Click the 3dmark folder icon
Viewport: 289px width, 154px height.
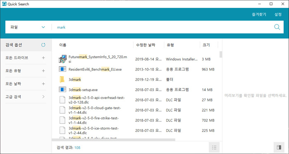tap(62, 80)
